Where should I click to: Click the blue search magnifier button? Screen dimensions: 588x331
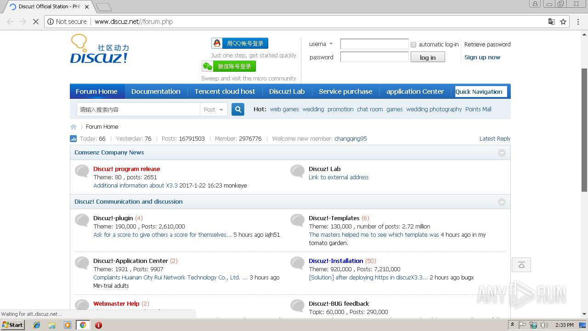click(x=238, y=109)
